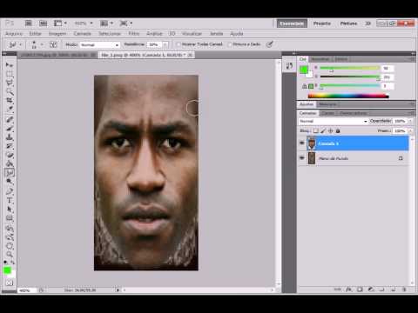
Task: Enable the Mostrar Todas Camadas checkbox
Action: pyautogui.click(x=179, y=44)
